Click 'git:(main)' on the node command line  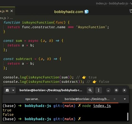(64, 106)
